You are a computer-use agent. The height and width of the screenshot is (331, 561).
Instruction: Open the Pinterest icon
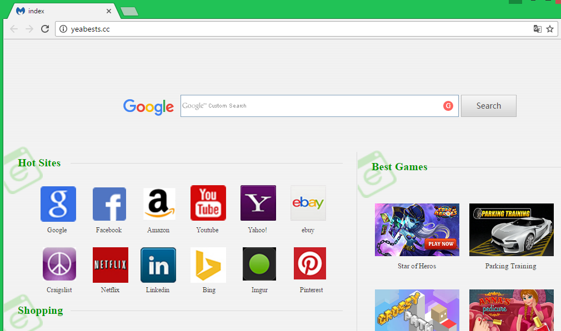tap(310, 263)
